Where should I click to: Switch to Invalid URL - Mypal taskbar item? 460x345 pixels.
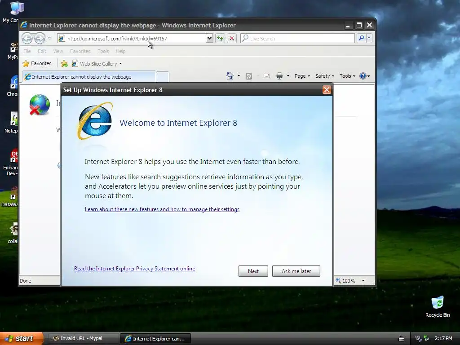click(x=82, y=339)
